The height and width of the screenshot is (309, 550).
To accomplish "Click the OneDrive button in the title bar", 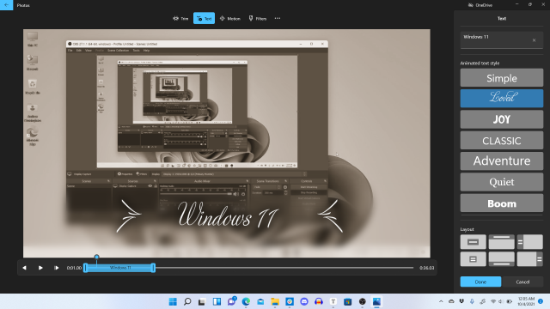I will [480, 5].
